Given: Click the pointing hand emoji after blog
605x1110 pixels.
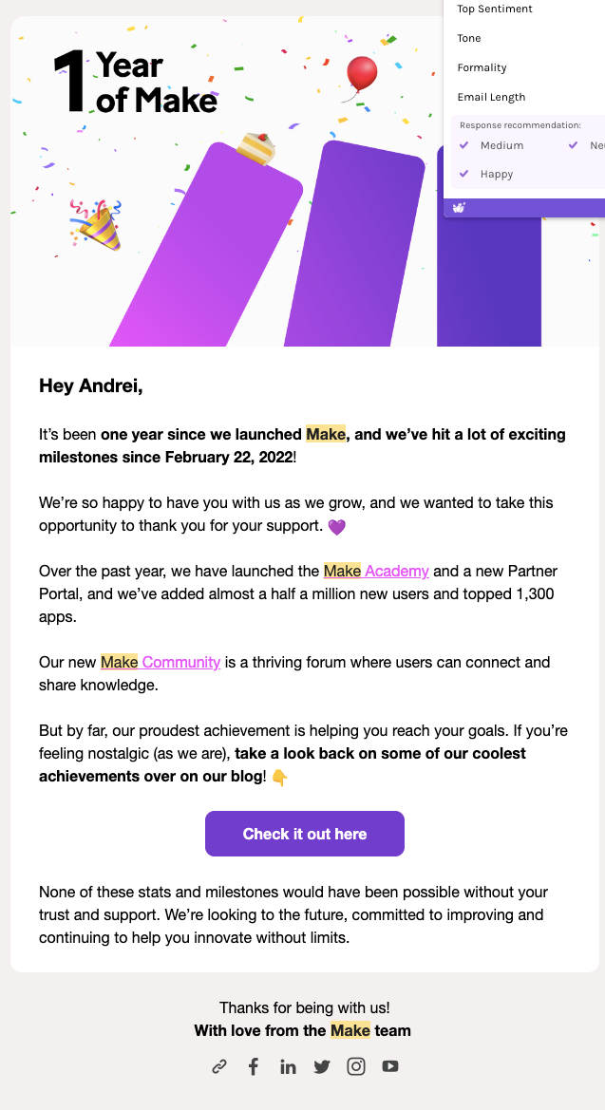Looking at the screenshot, I should tap(280, 778).
